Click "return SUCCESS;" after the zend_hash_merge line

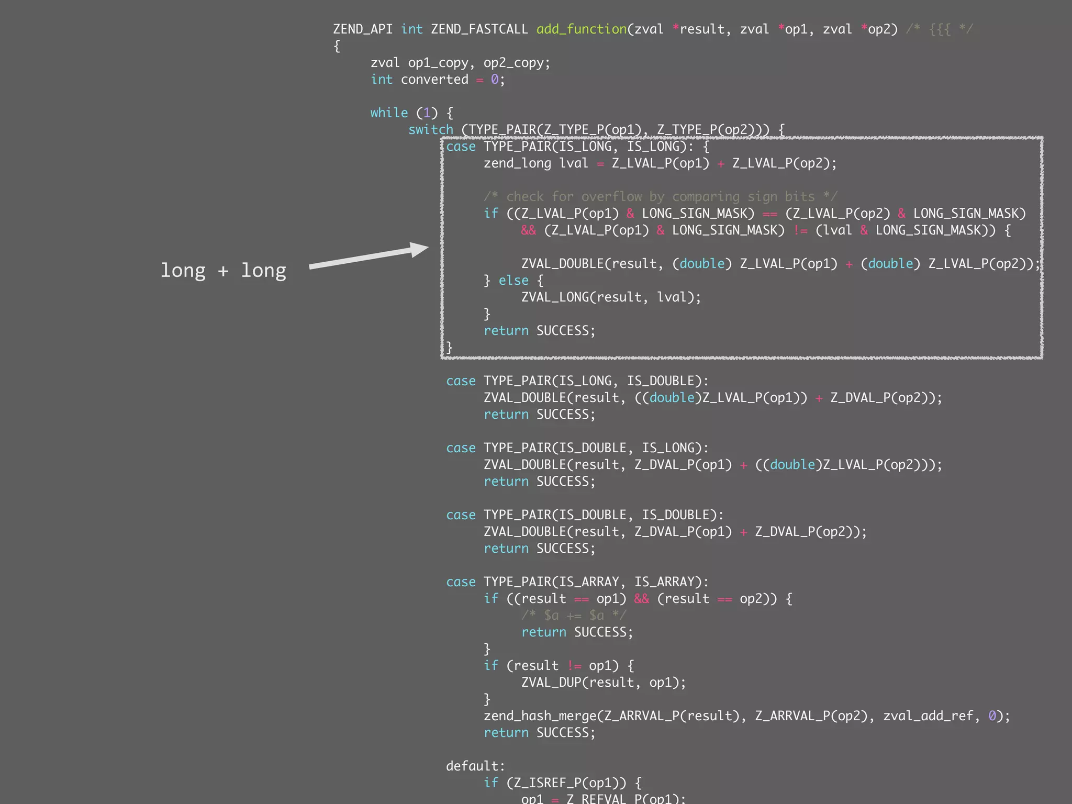click(540, 733)
